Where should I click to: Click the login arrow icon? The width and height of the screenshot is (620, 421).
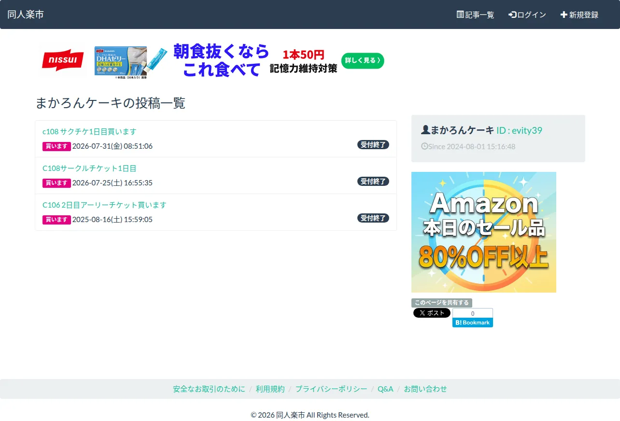513,14
